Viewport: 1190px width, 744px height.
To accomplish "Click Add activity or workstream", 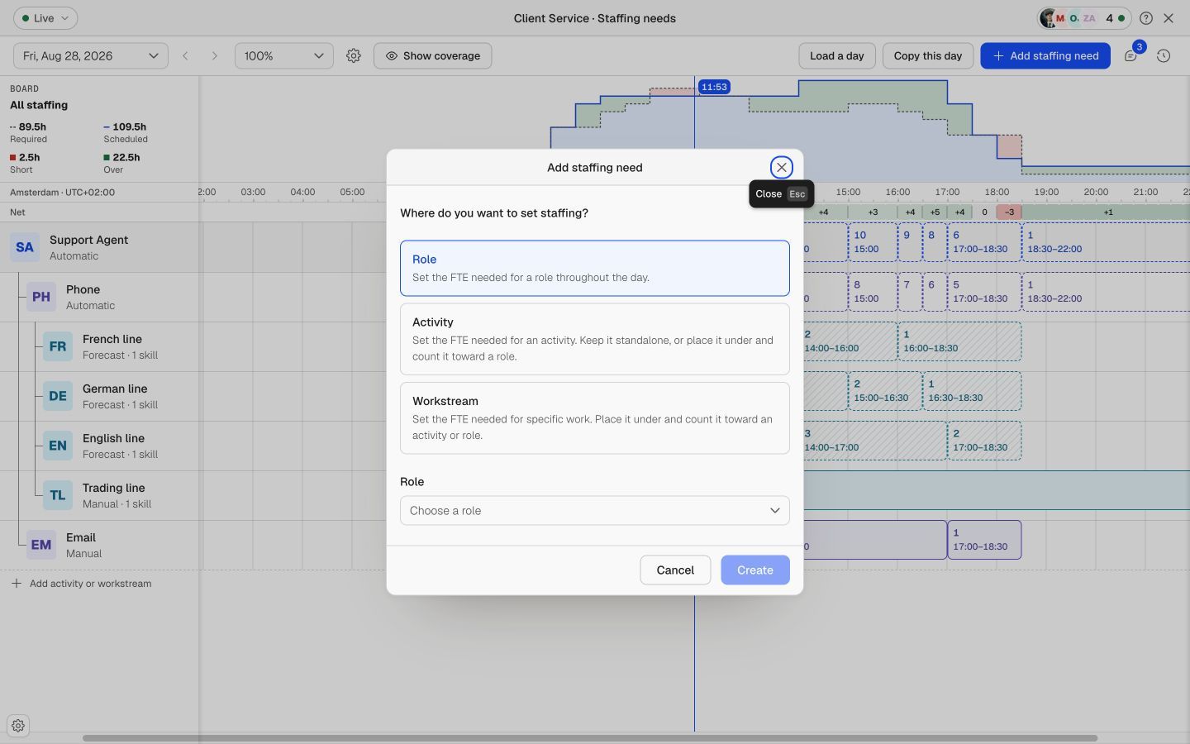I will pyautogui.click(x=81, y=583).
